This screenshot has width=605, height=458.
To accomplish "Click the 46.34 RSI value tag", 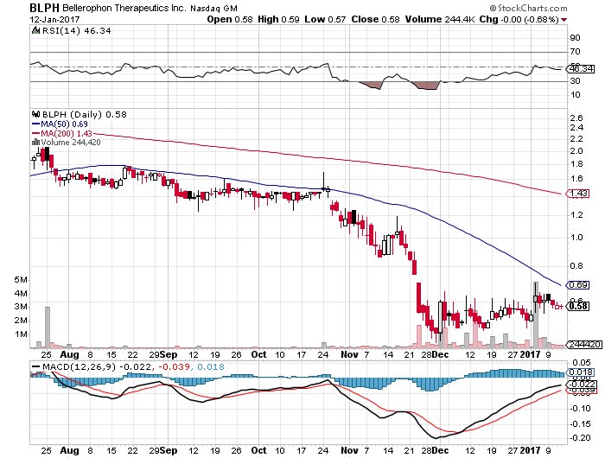I will tap(580, 69).
